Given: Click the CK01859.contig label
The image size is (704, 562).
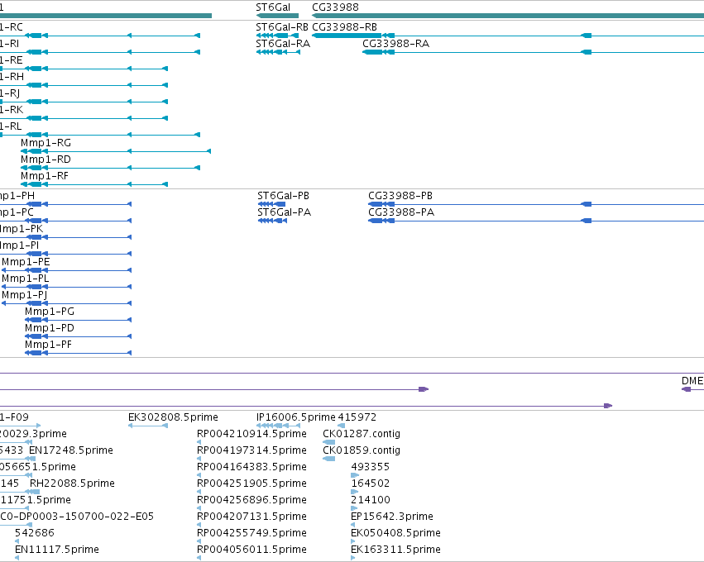Looking at the screenshot, I should coord(362,450).
